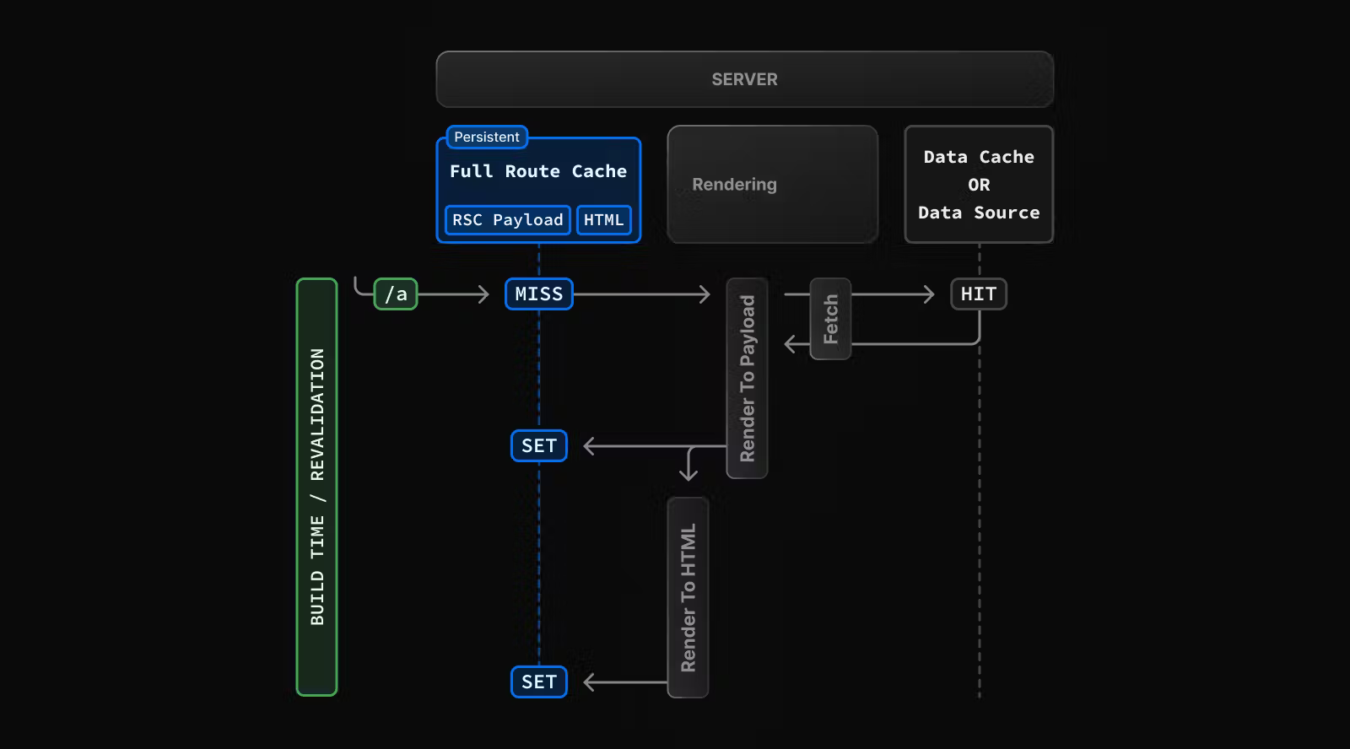
Task: Click the left arrowhead beside lower SET
Action: (x=589, y=682)
